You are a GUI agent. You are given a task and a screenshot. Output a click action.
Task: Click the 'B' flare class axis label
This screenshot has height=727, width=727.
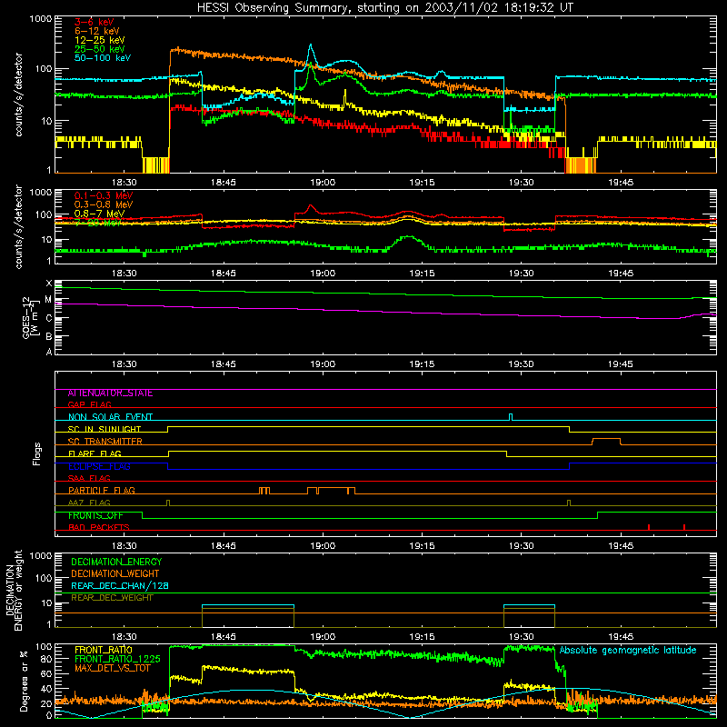(x=49, y=336)
